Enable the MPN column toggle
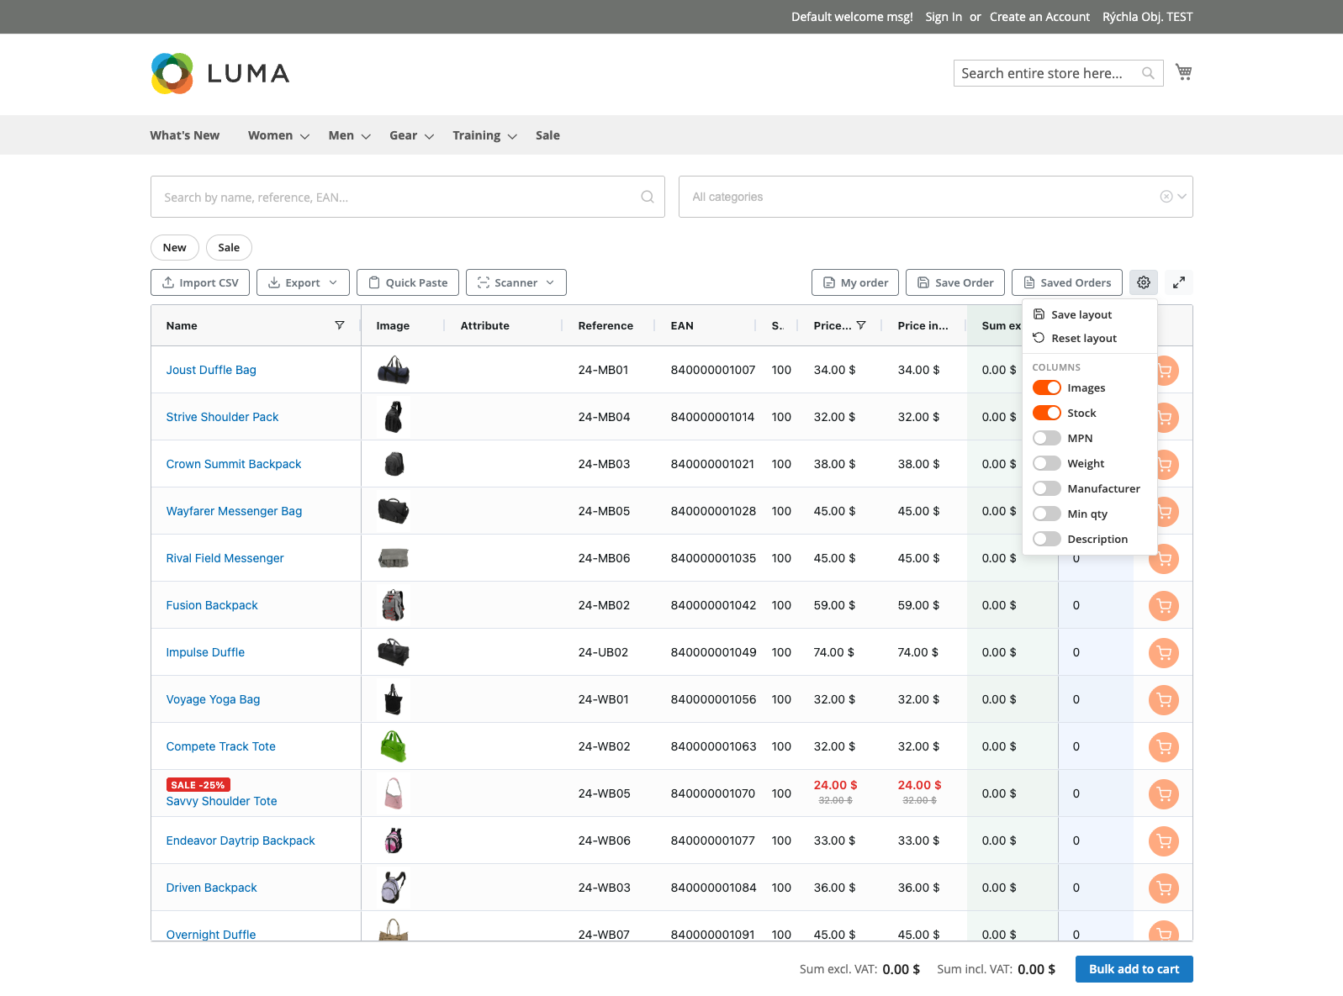1343x996 pixels. click(1047, 438)
